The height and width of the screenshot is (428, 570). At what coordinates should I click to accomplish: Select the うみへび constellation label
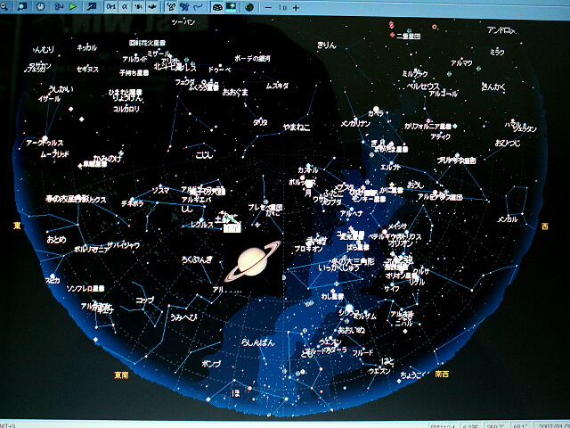pos(183,317)
